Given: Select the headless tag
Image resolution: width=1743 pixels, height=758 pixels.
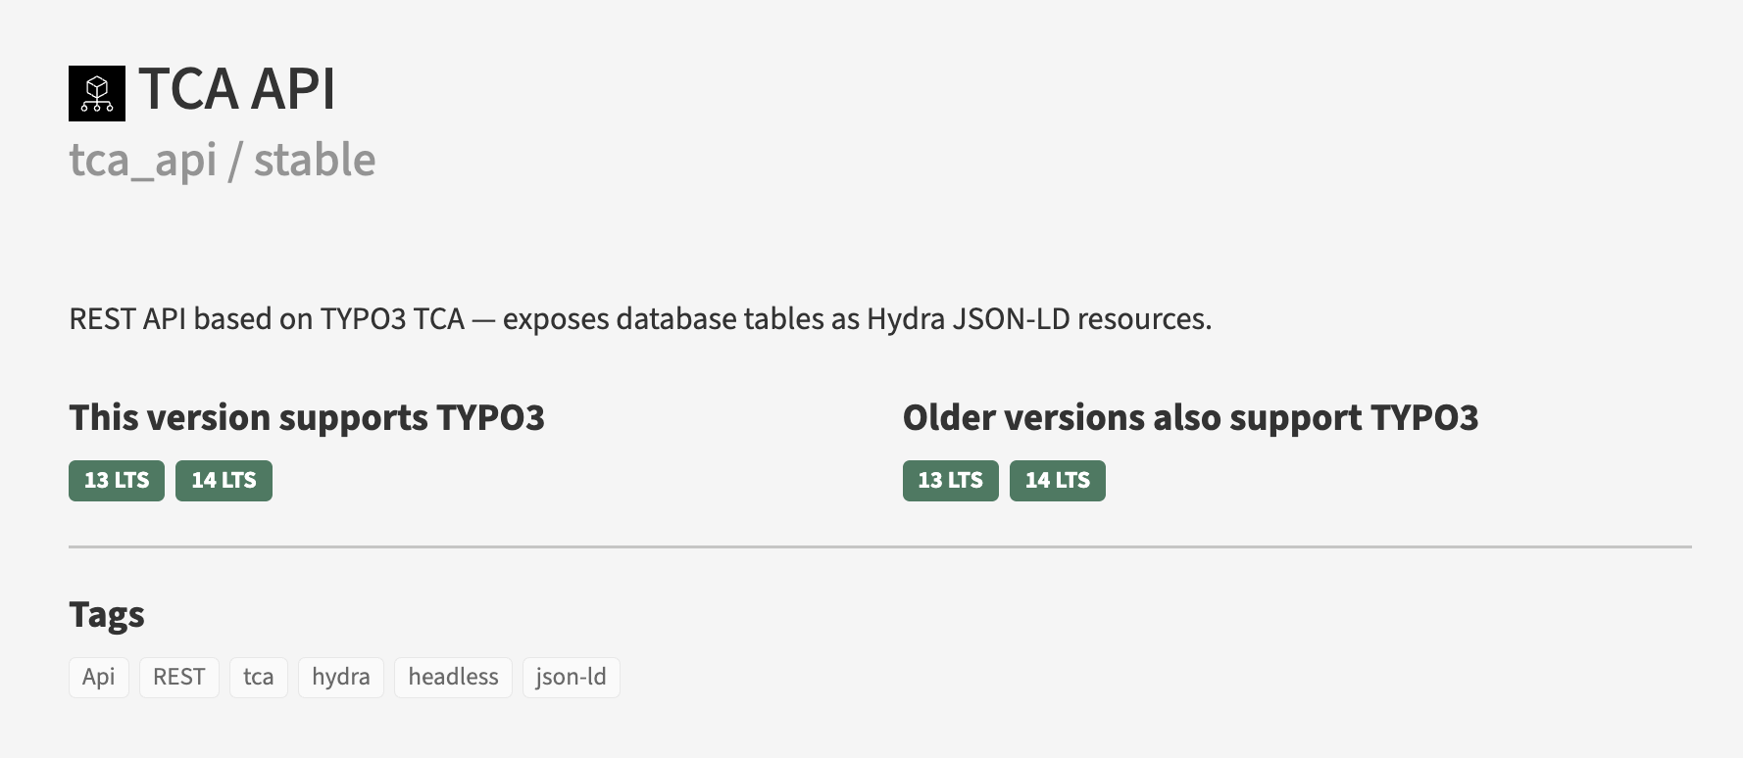Looking at the screenshot, I should click(453, 677).
